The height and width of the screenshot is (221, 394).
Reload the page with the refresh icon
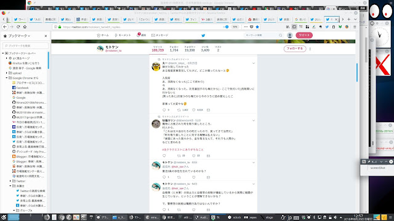(18, 27)
